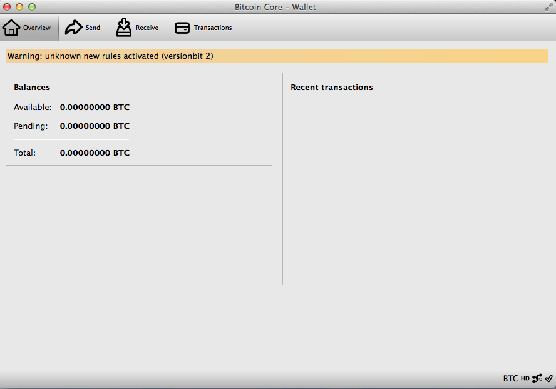
Task: Click the sync checkmark icon in status bar
Action: coord(549,379)
